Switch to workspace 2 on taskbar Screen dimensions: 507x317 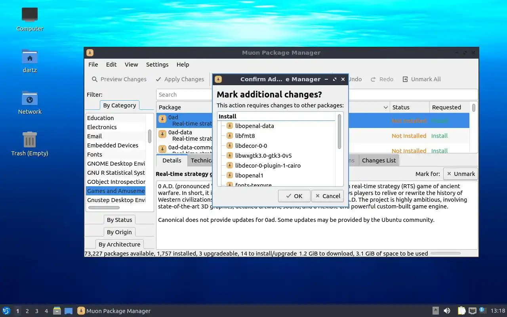(27, 311)
